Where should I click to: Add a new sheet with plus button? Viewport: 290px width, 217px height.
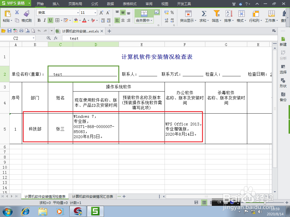(x=124, y=196)
